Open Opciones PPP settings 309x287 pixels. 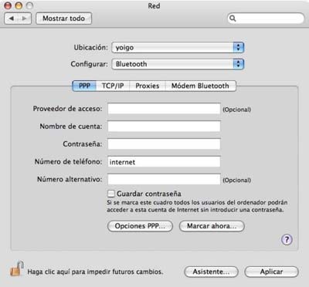click(x=140, y=226)
